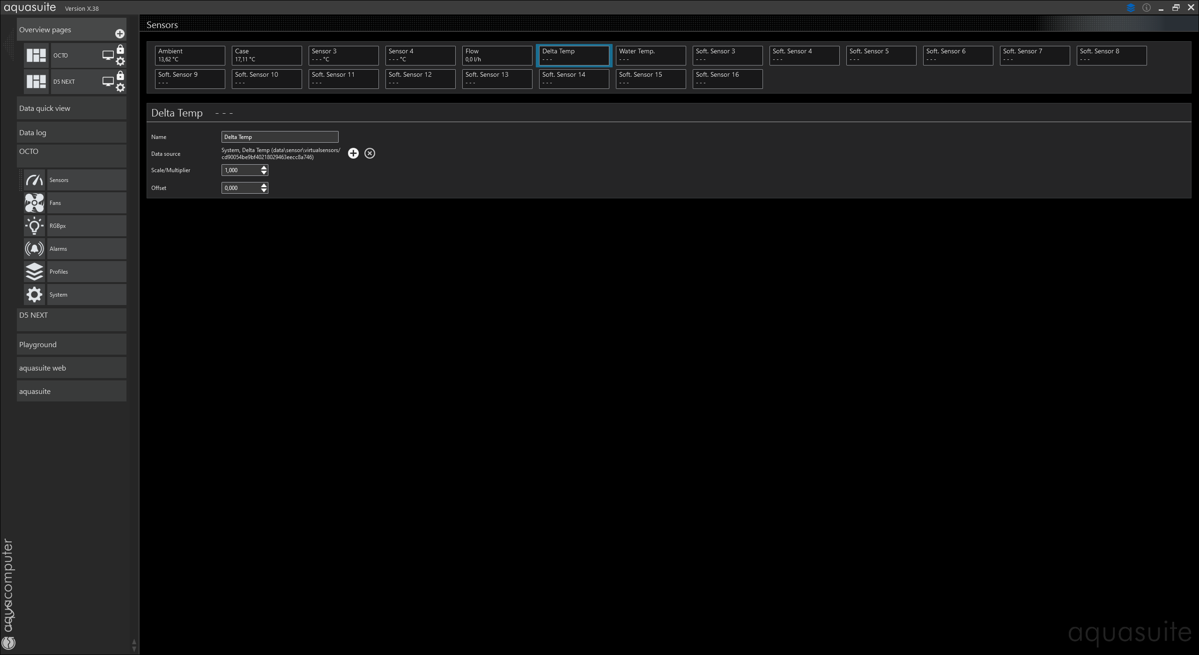The width and height of the screenshot is (1199, 655).
Task: Add data source with plus icon
Action: pos(353,153)
